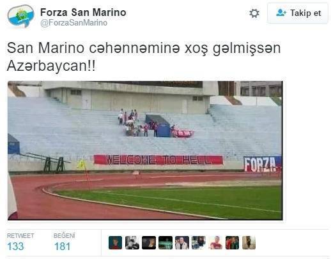Open the @ForzaSanMarino handle link

[74, 23]
